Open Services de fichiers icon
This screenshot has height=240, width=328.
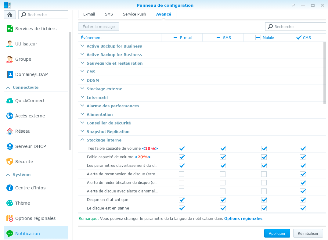[10, 29]
